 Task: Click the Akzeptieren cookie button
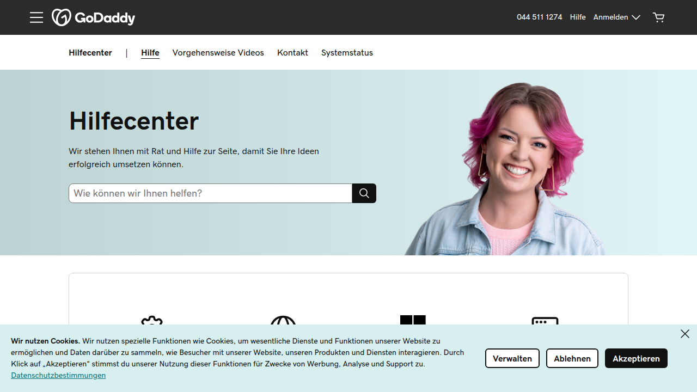pyautogui.click(x=636, y=358)
